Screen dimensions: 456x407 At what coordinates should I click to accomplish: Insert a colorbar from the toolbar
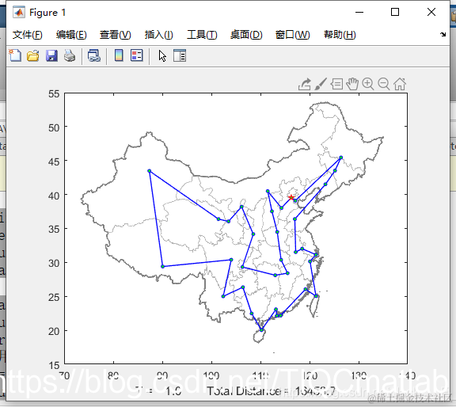click(x=119, y=55)
